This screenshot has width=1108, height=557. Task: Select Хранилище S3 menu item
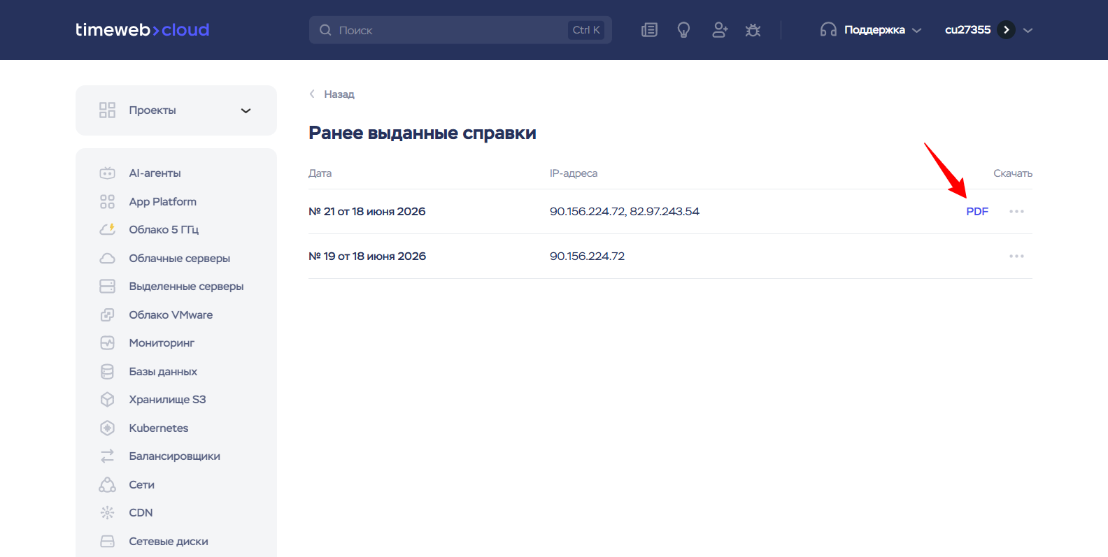pyautogui.click(x=167, y=399)
